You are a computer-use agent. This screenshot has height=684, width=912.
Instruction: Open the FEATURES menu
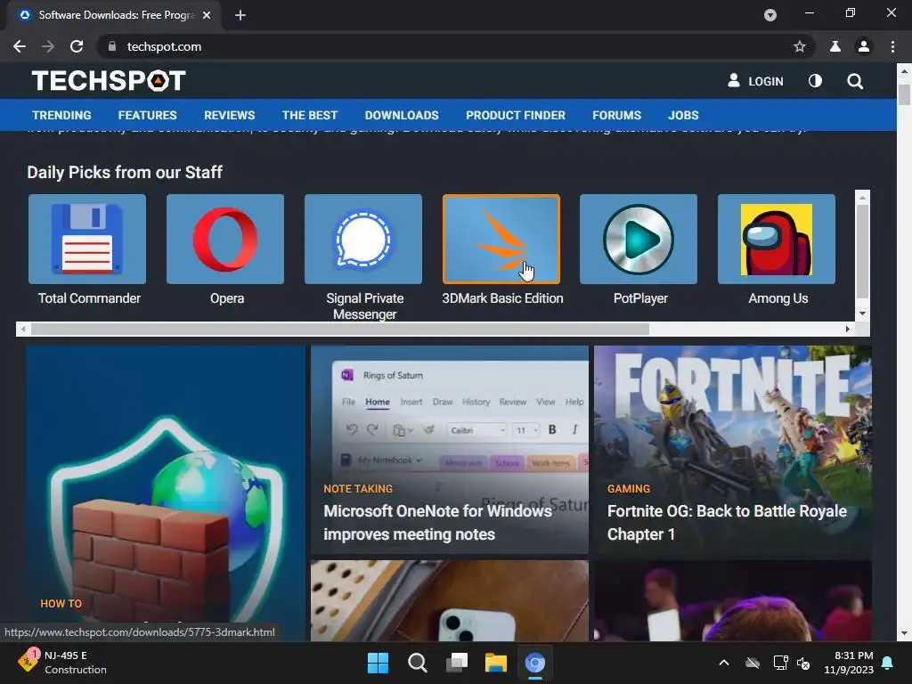click(x=147, y=115)
